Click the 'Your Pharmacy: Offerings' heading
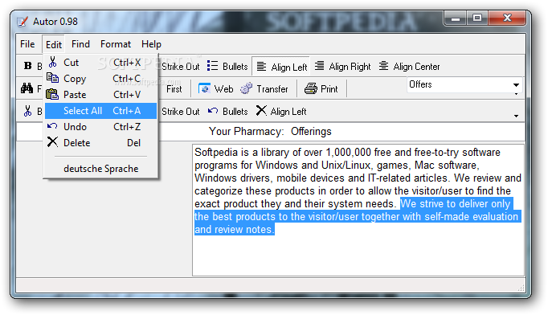 tap(270, 132)
